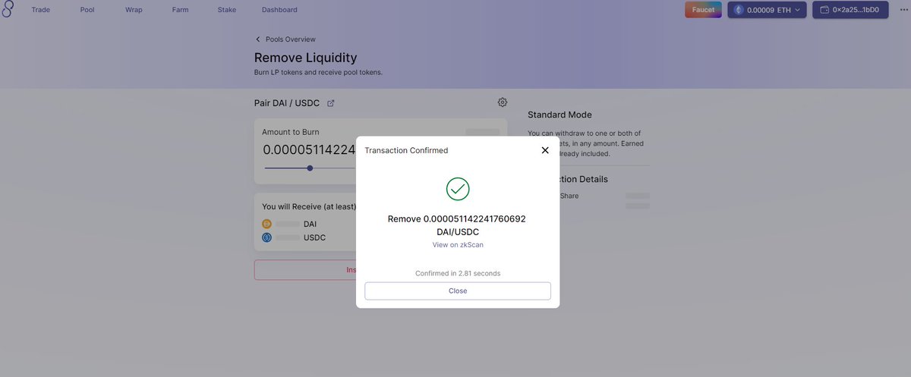Image resolution: width=911 pixels, height=377 pixels.
Task: Close the Transaction Confirmed dialog with X
Action: click(545, 150)
